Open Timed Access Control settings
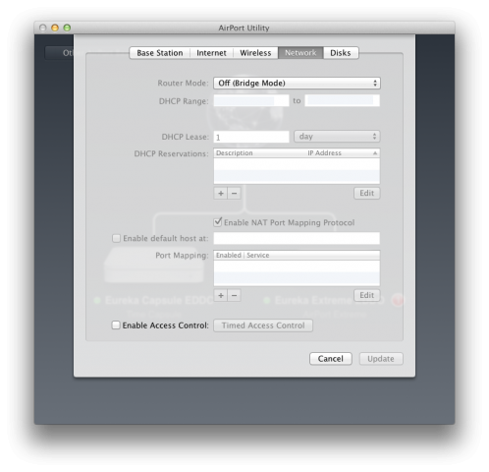489x472 pixels. 263,325
